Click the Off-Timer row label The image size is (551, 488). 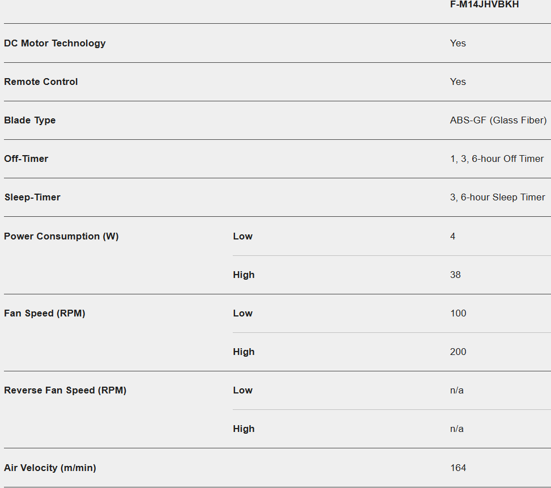pyautogui.click(x=27, y=159)
